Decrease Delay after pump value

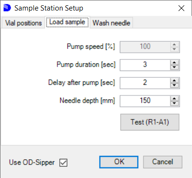point(174,85)
